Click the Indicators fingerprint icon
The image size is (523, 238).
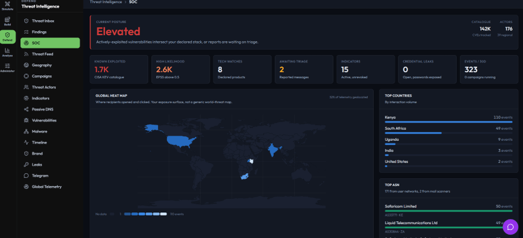26,98
